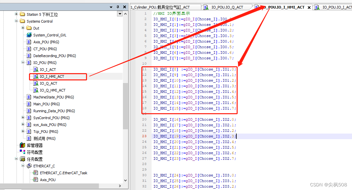This screenshot has height=190, width=352.
Task: Open the dropdown beside Station 5 row
Action: pos(120,14)
